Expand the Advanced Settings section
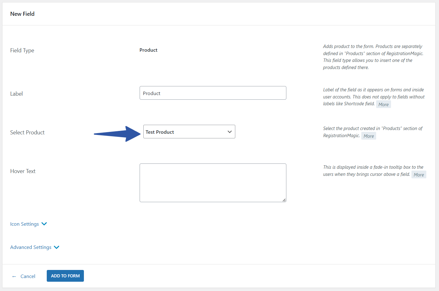 click(31, 247)
